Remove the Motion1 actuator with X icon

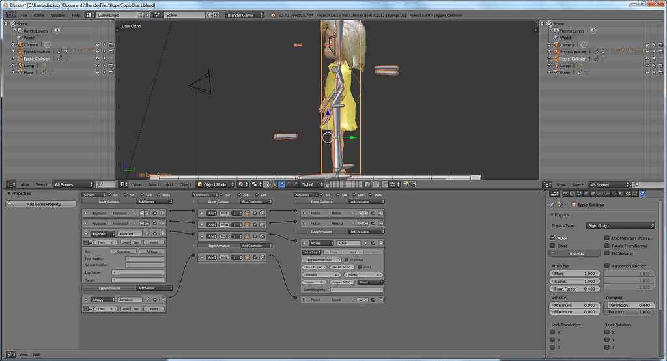pos(380,224)
